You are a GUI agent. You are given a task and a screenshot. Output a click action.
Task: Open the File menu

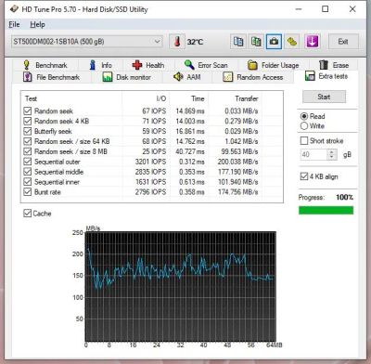click(14, 24)
